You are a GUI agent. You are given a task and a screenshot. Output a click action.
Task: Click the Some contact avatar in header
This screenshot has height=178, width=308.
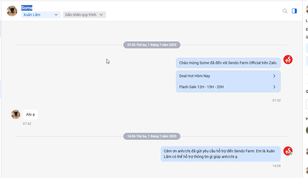coord(12,11)
